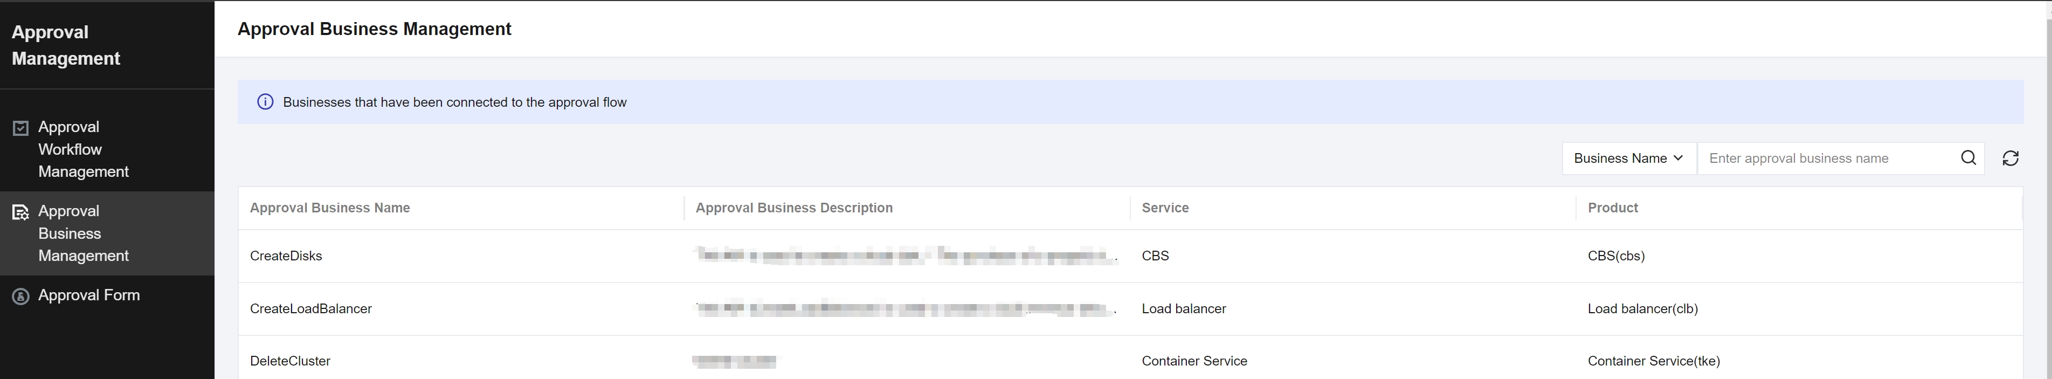Click the CreateLoadBalancer business name
The height and width of the screenshot is (379, 2052).
310,308
